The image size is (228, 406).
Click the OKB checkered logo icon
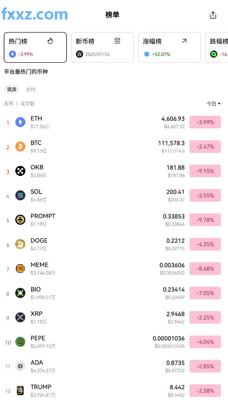pyautogui.click(x=20, y=171)
